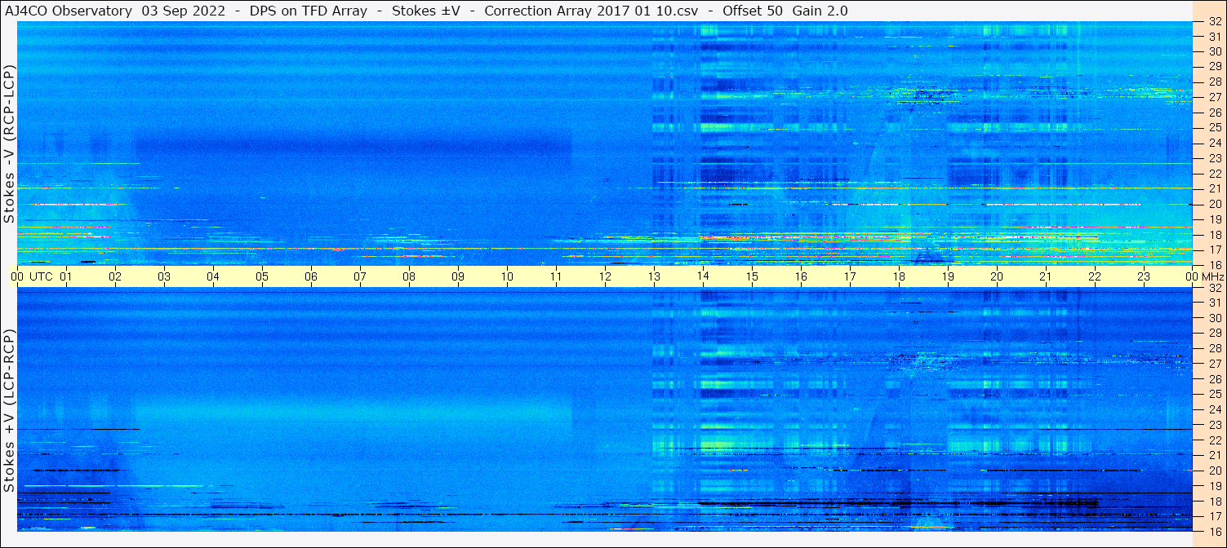
Task: Select the 12 hour tick on time axis
Action: [x=605, y=276]
